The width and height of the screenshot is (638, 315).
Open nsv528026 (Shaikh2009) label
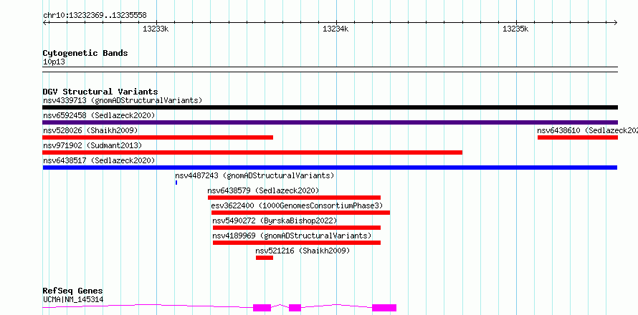[90, 130]
